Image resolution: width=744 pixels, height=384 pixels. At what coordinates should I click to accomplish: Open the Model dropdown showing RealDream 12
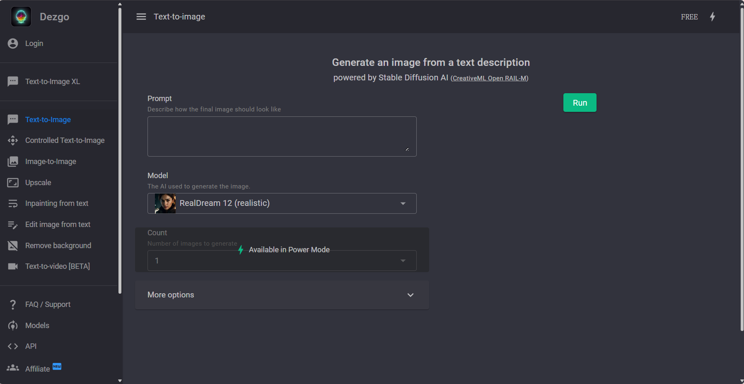point(282,203)
